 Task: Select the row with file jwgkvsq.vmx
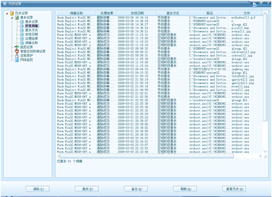pos(160,69)
